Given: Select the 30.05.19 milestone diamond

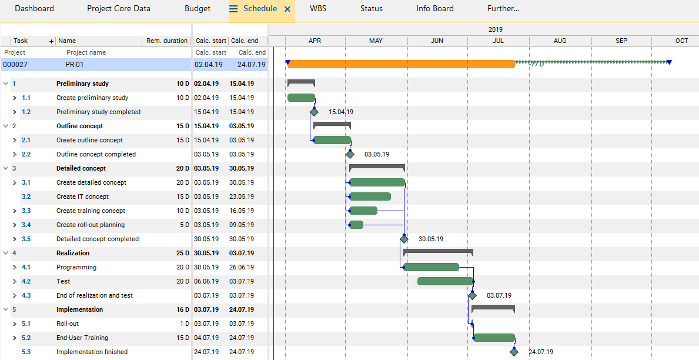Looking at the screenshot, I should [404, 239].
